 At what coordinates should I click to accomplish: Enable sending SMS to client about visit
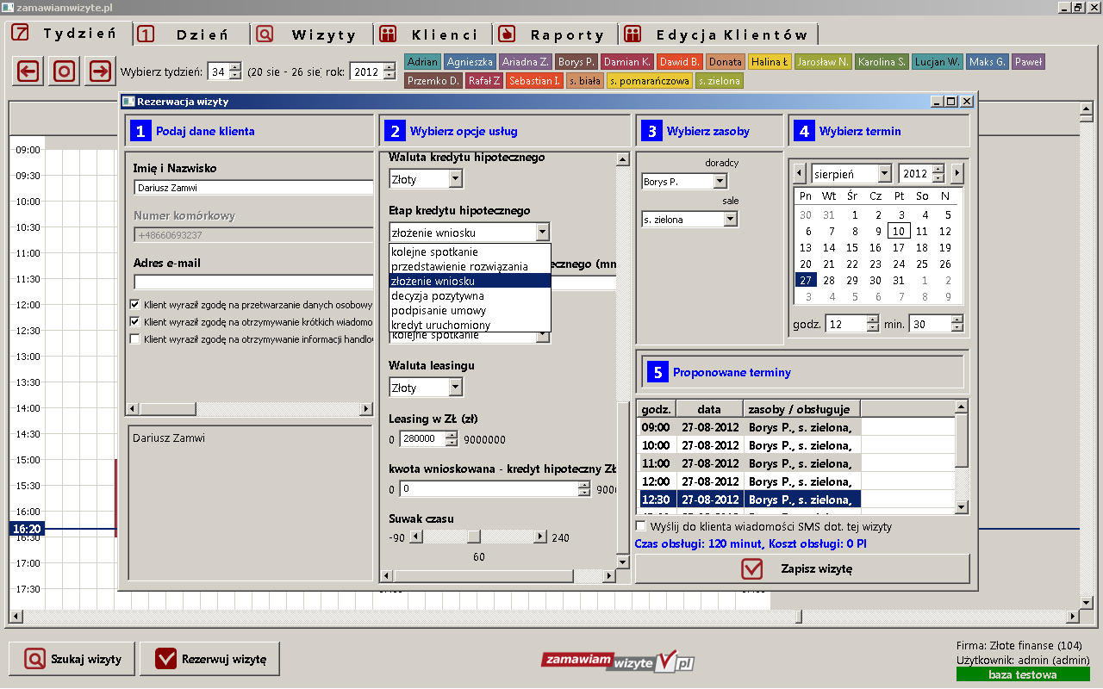pos(640,525)
